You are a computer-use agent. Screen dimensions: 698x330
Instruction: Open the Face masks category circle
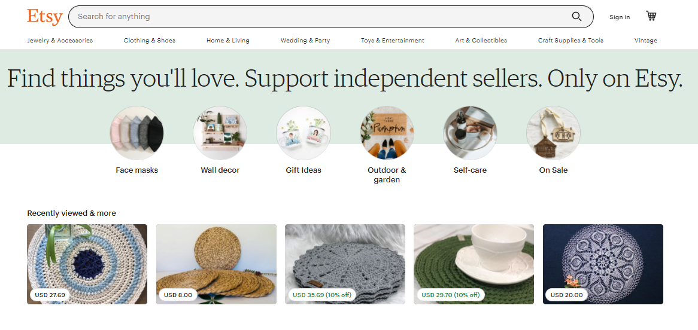coord(136,133)
